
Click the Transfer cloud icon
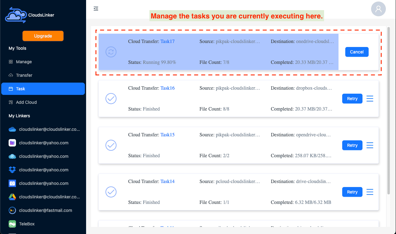11,75
